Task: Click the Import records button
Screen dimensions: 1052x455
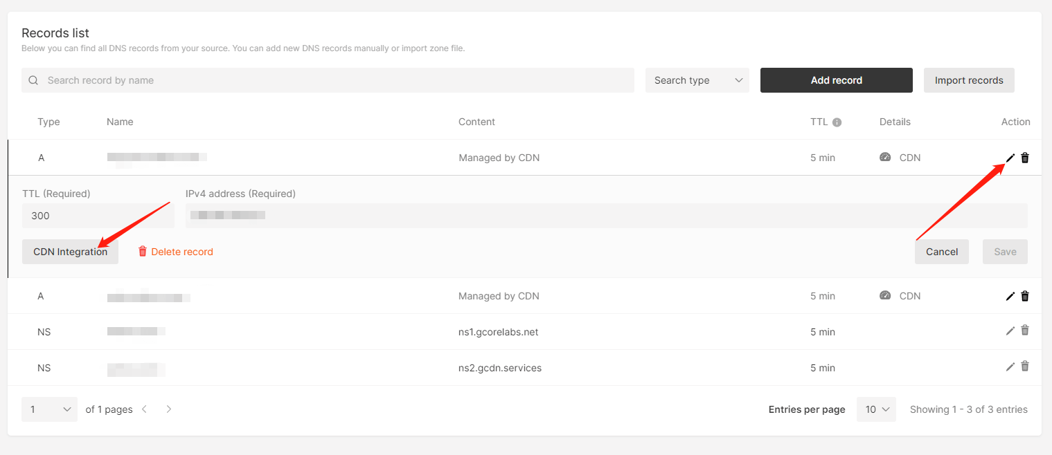Action: (968, 80)
